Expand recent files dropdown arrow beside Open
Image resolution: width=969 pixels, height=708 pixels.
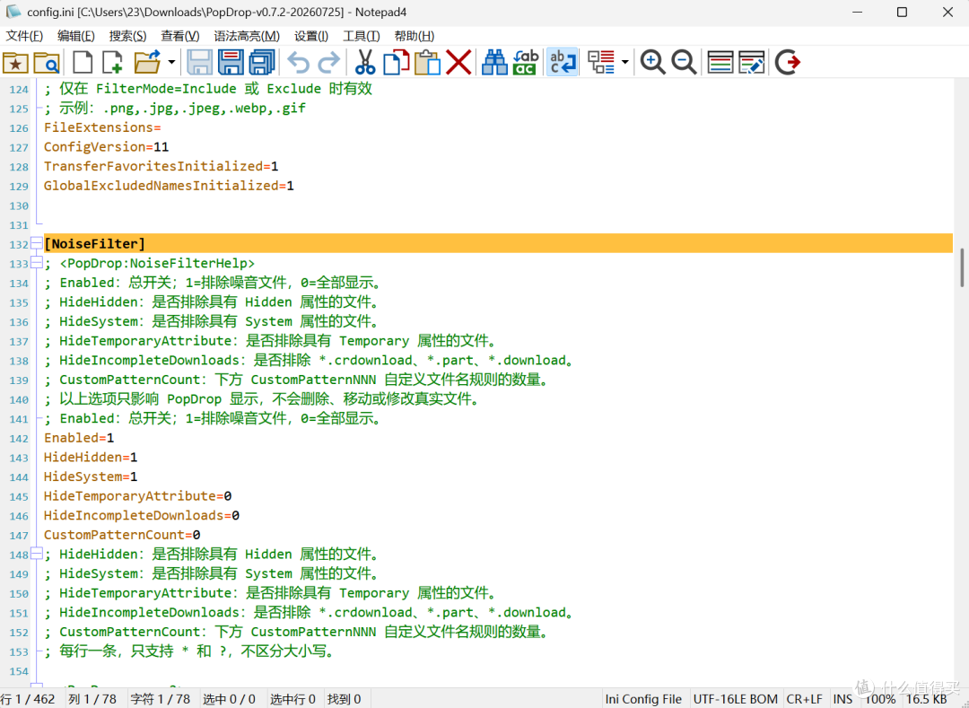point(171,63)
